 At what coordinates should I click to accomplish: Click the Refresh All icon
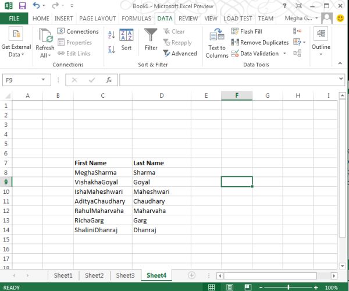45,35
